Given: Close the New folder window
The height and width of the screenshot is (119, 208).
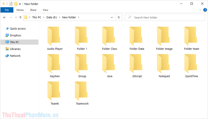Looking at the screenshot, I should [202, 4].
